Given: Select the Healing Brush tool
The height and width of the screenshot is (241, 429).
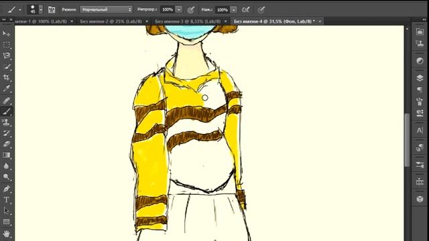Looking at the screenshot, I should pos(6,100).
